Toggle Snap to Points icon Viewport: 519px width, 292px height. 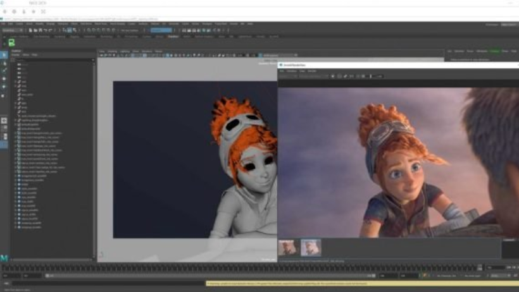point(99,30)
